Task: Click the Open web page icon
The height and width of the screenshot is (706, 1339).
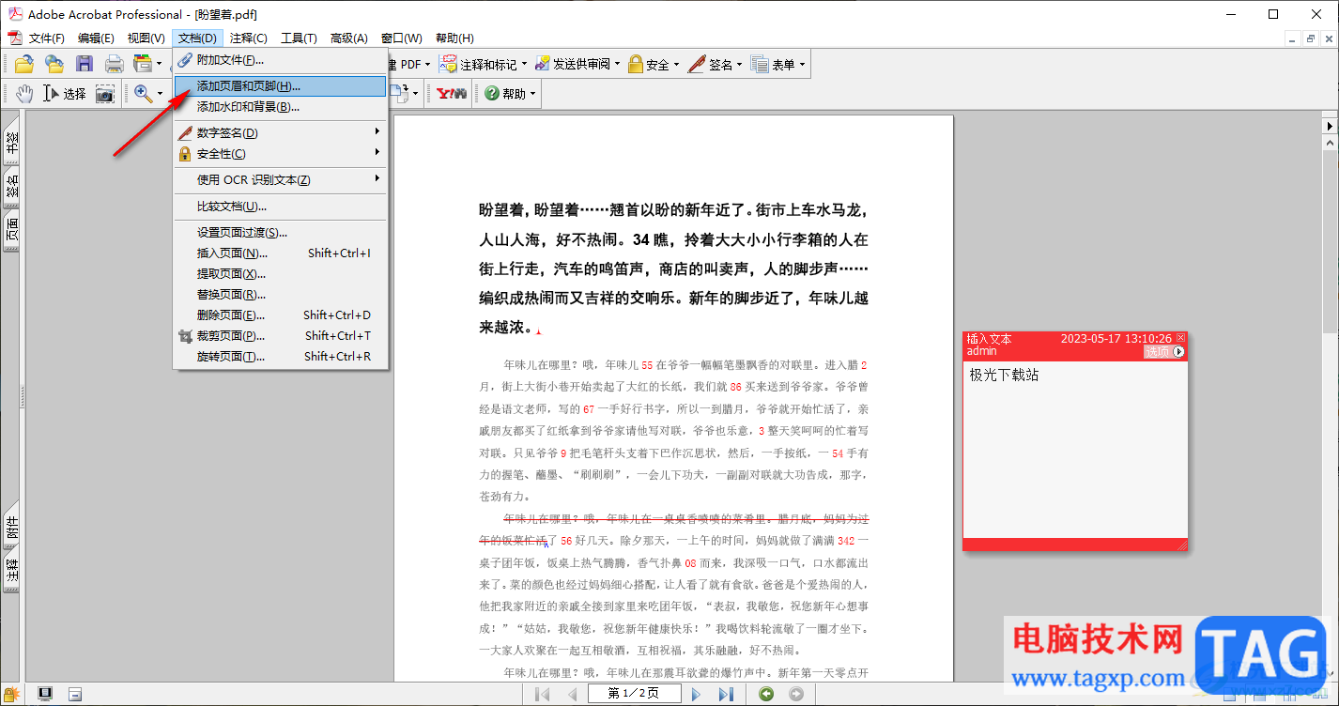Action: coord(54,64)
